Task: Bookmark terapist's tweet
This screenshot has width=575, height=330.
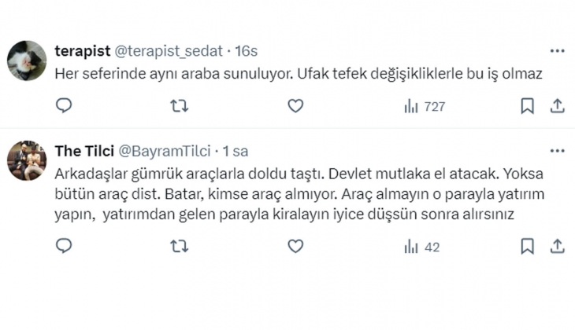Action: 528,105
